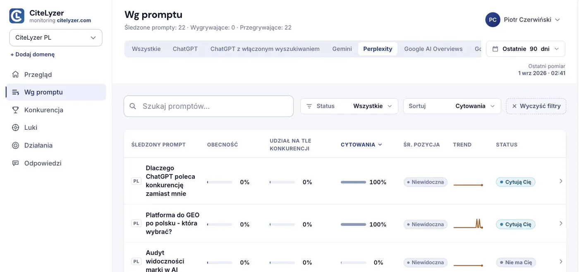Click the magnifier icon in the search box
Screen dimensions: 579x272
pos(133,106)
